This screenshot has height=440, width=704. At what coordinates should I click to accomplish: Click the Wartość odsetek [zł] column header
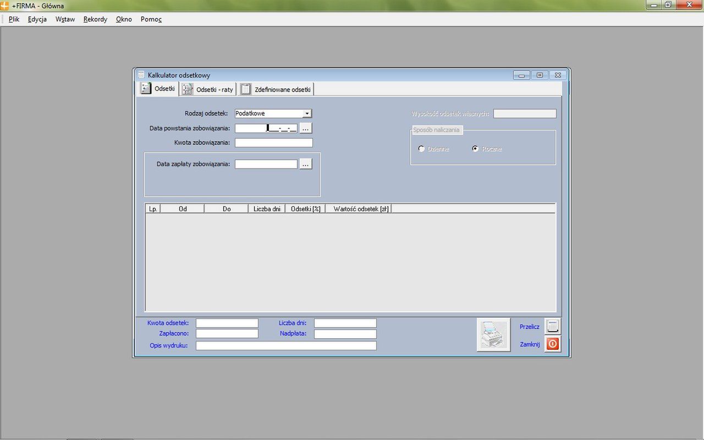[x=359, y=209]
